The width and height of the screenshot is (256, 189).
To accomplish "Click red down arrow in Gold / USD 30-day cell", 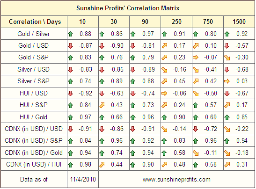I will pyautogui.click(x=102, y=46).
